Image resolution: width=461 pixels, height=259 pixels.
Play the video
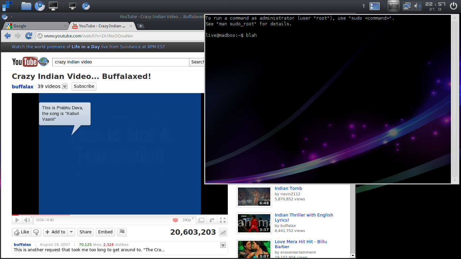click(x=17, y=220)
